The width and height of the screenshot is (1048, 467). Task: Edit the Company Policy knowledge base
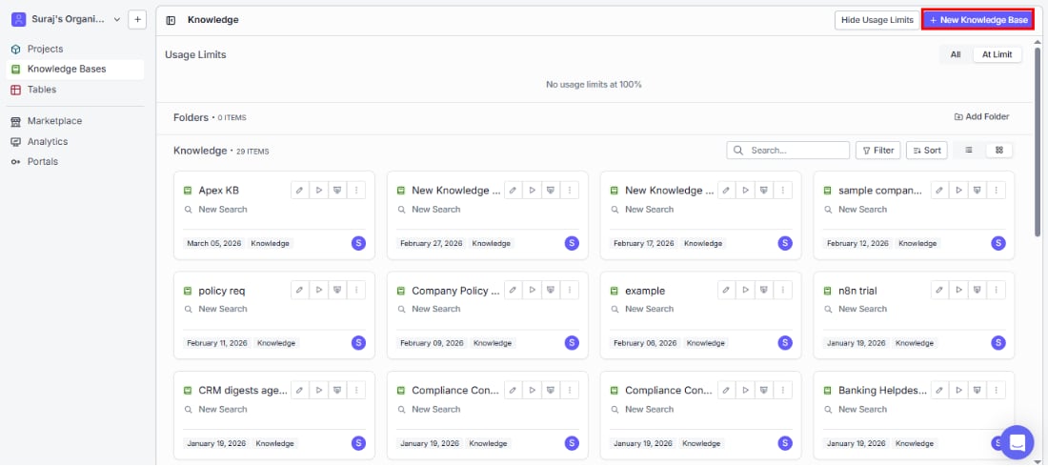[514, 291]
